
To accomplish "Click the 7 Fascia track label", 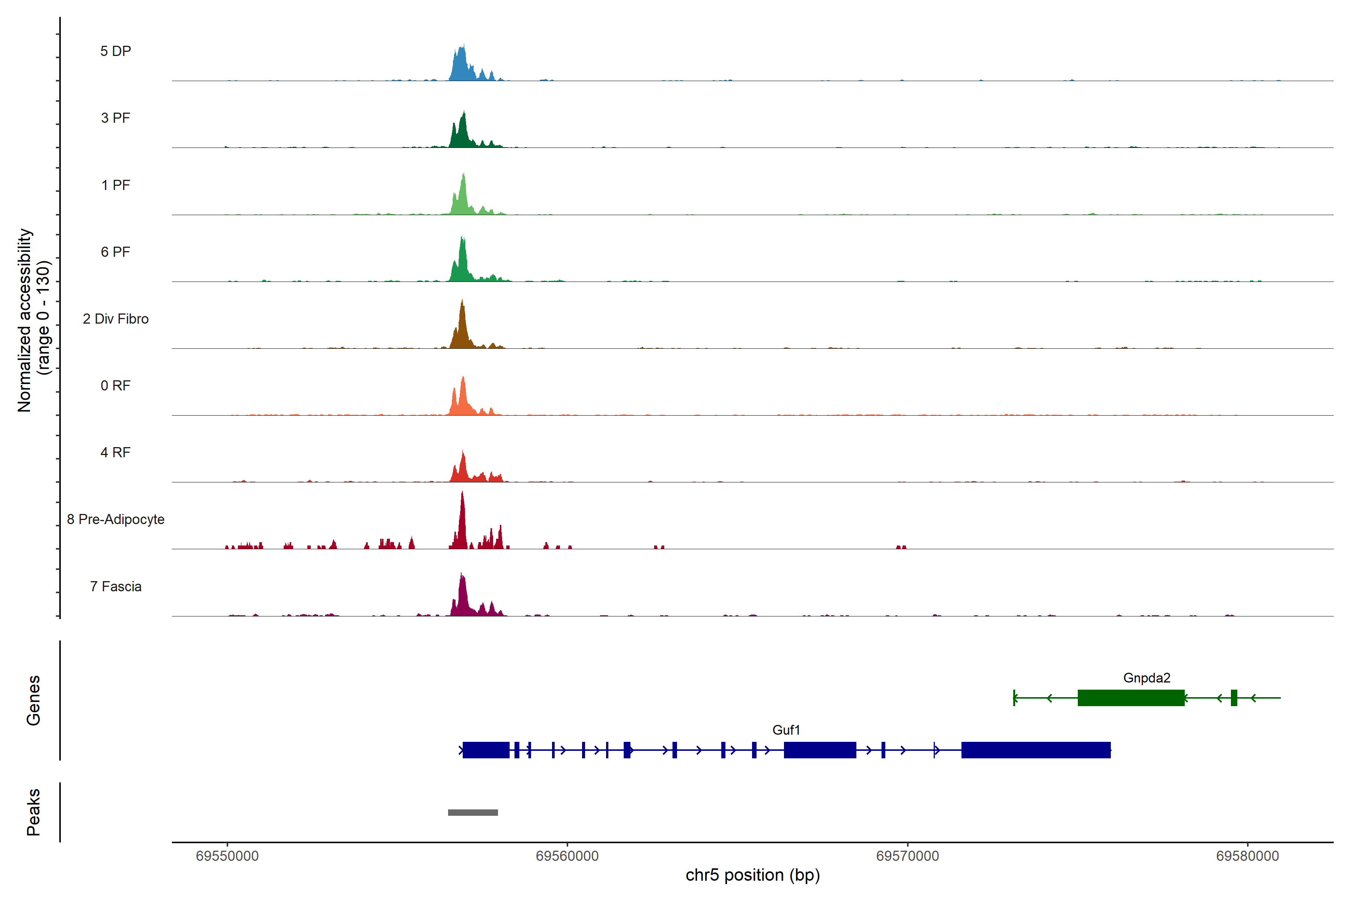I will [x=116, y=587].
